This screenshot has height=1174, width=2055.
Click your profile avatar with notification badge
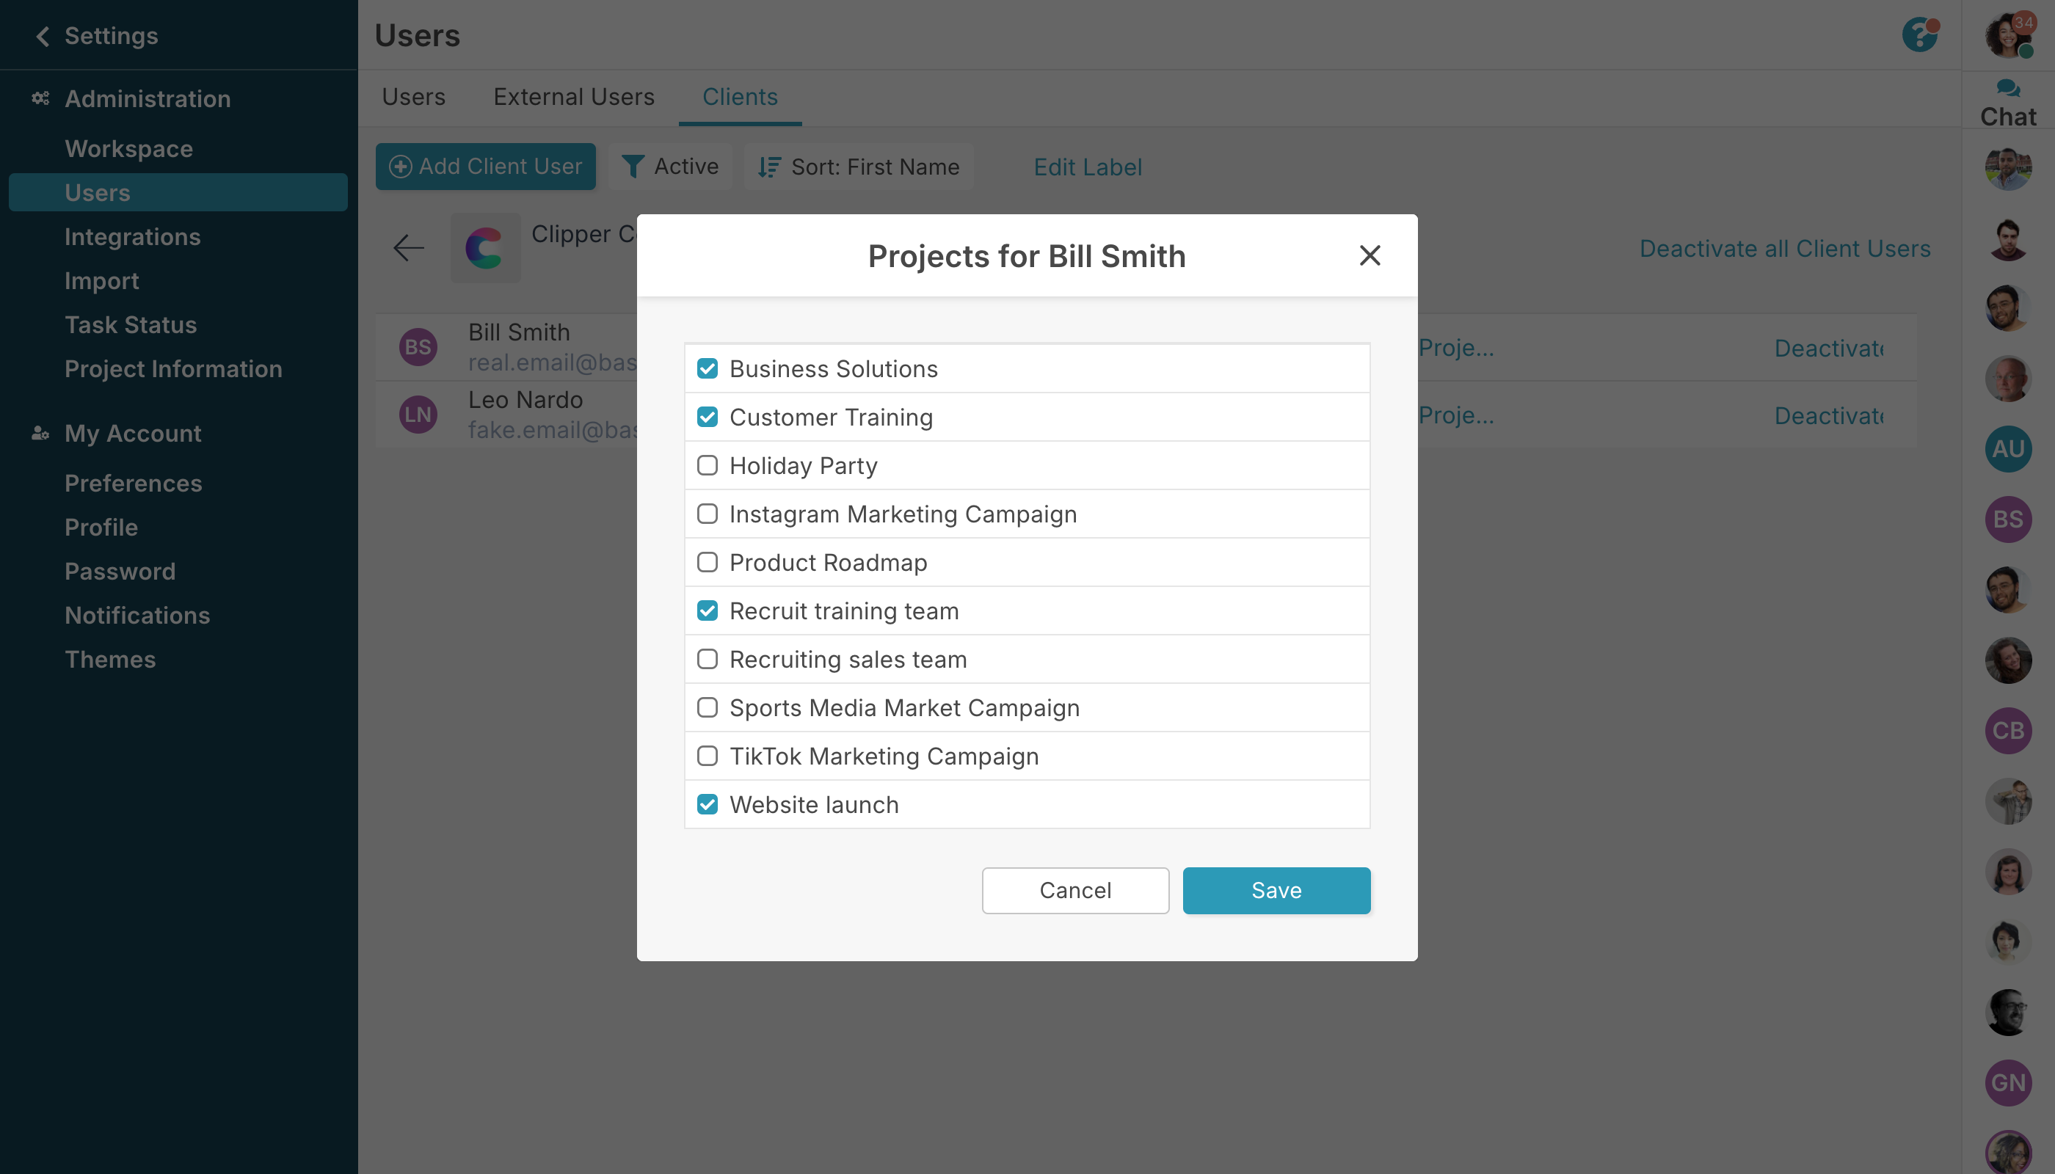[x=2007, y=35]
